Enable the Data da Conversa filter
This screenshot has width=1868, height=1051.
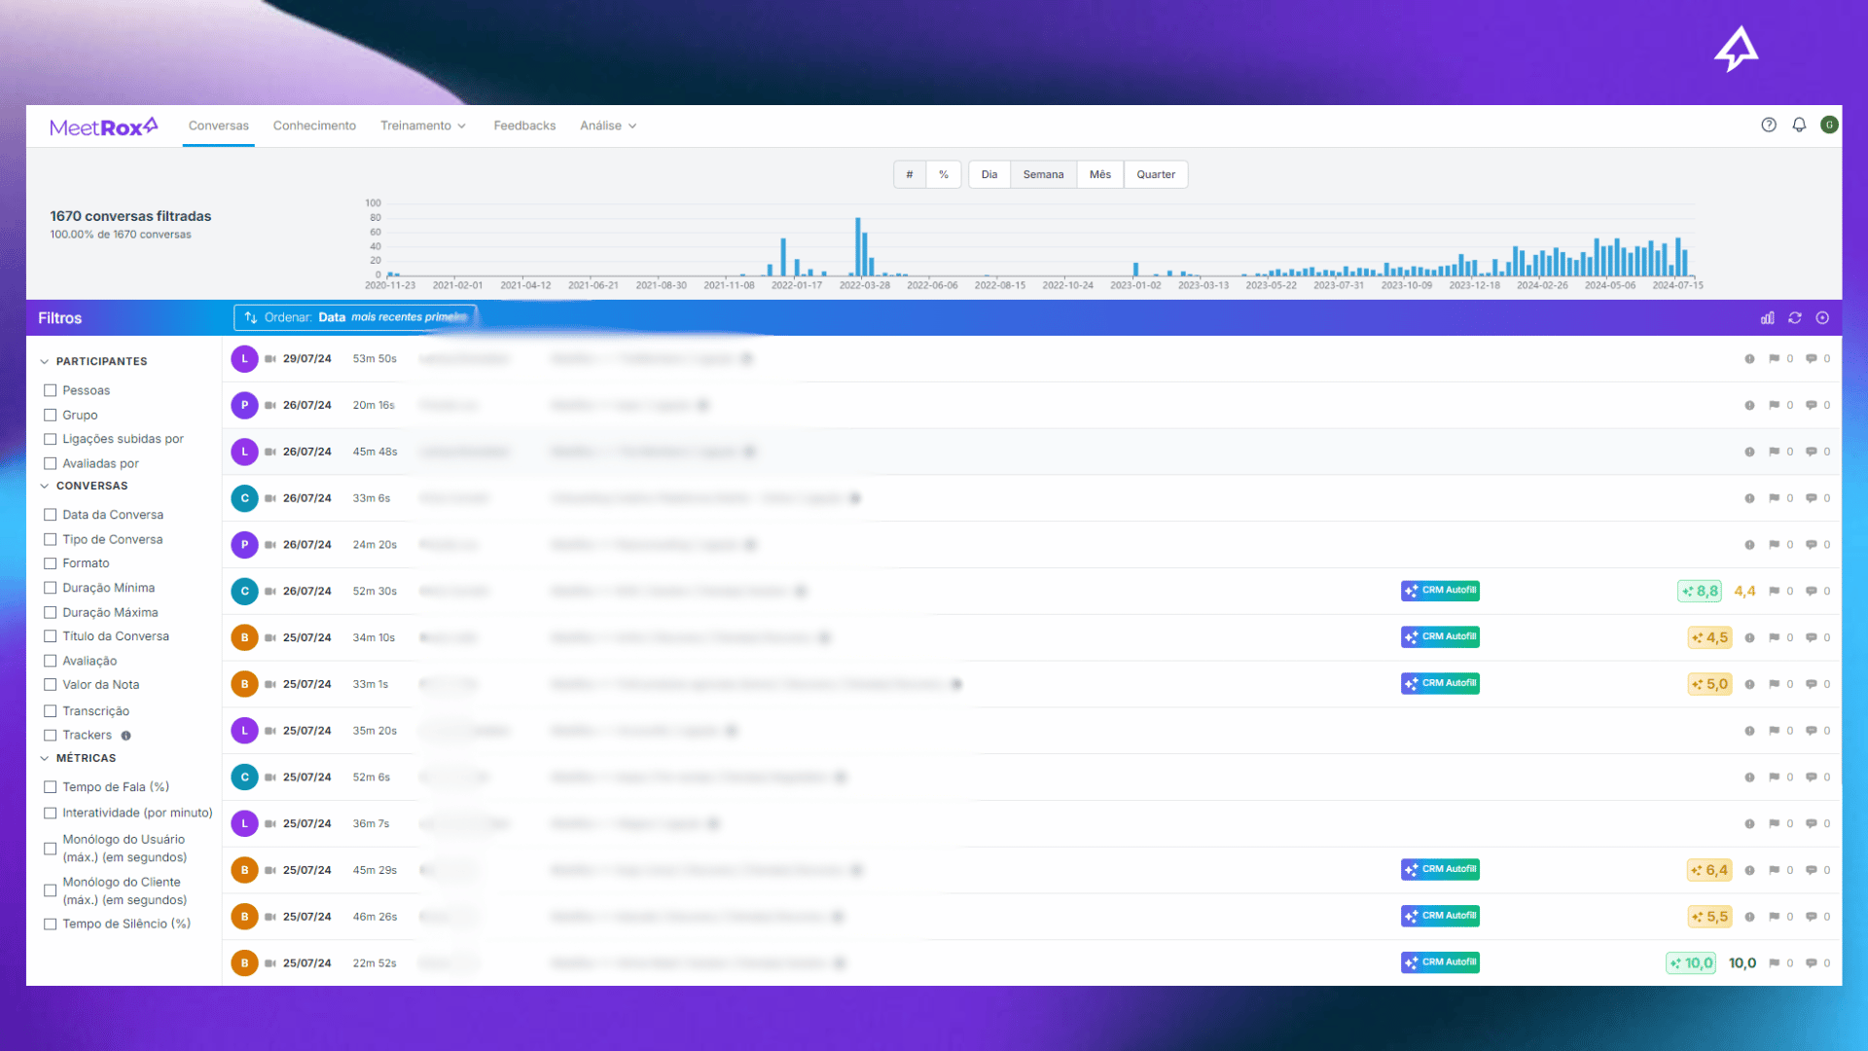pyautogui.click(x=51, y=514)
